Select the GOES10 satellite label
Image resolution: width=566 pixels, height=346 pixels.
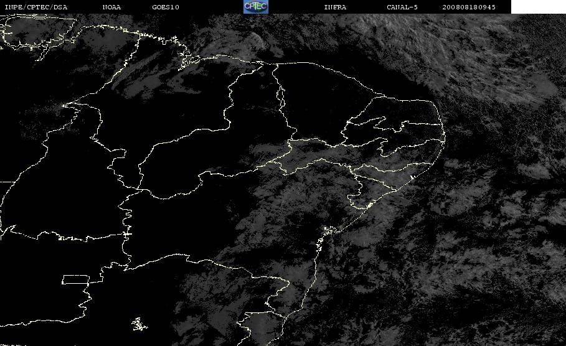coord(166,7)
